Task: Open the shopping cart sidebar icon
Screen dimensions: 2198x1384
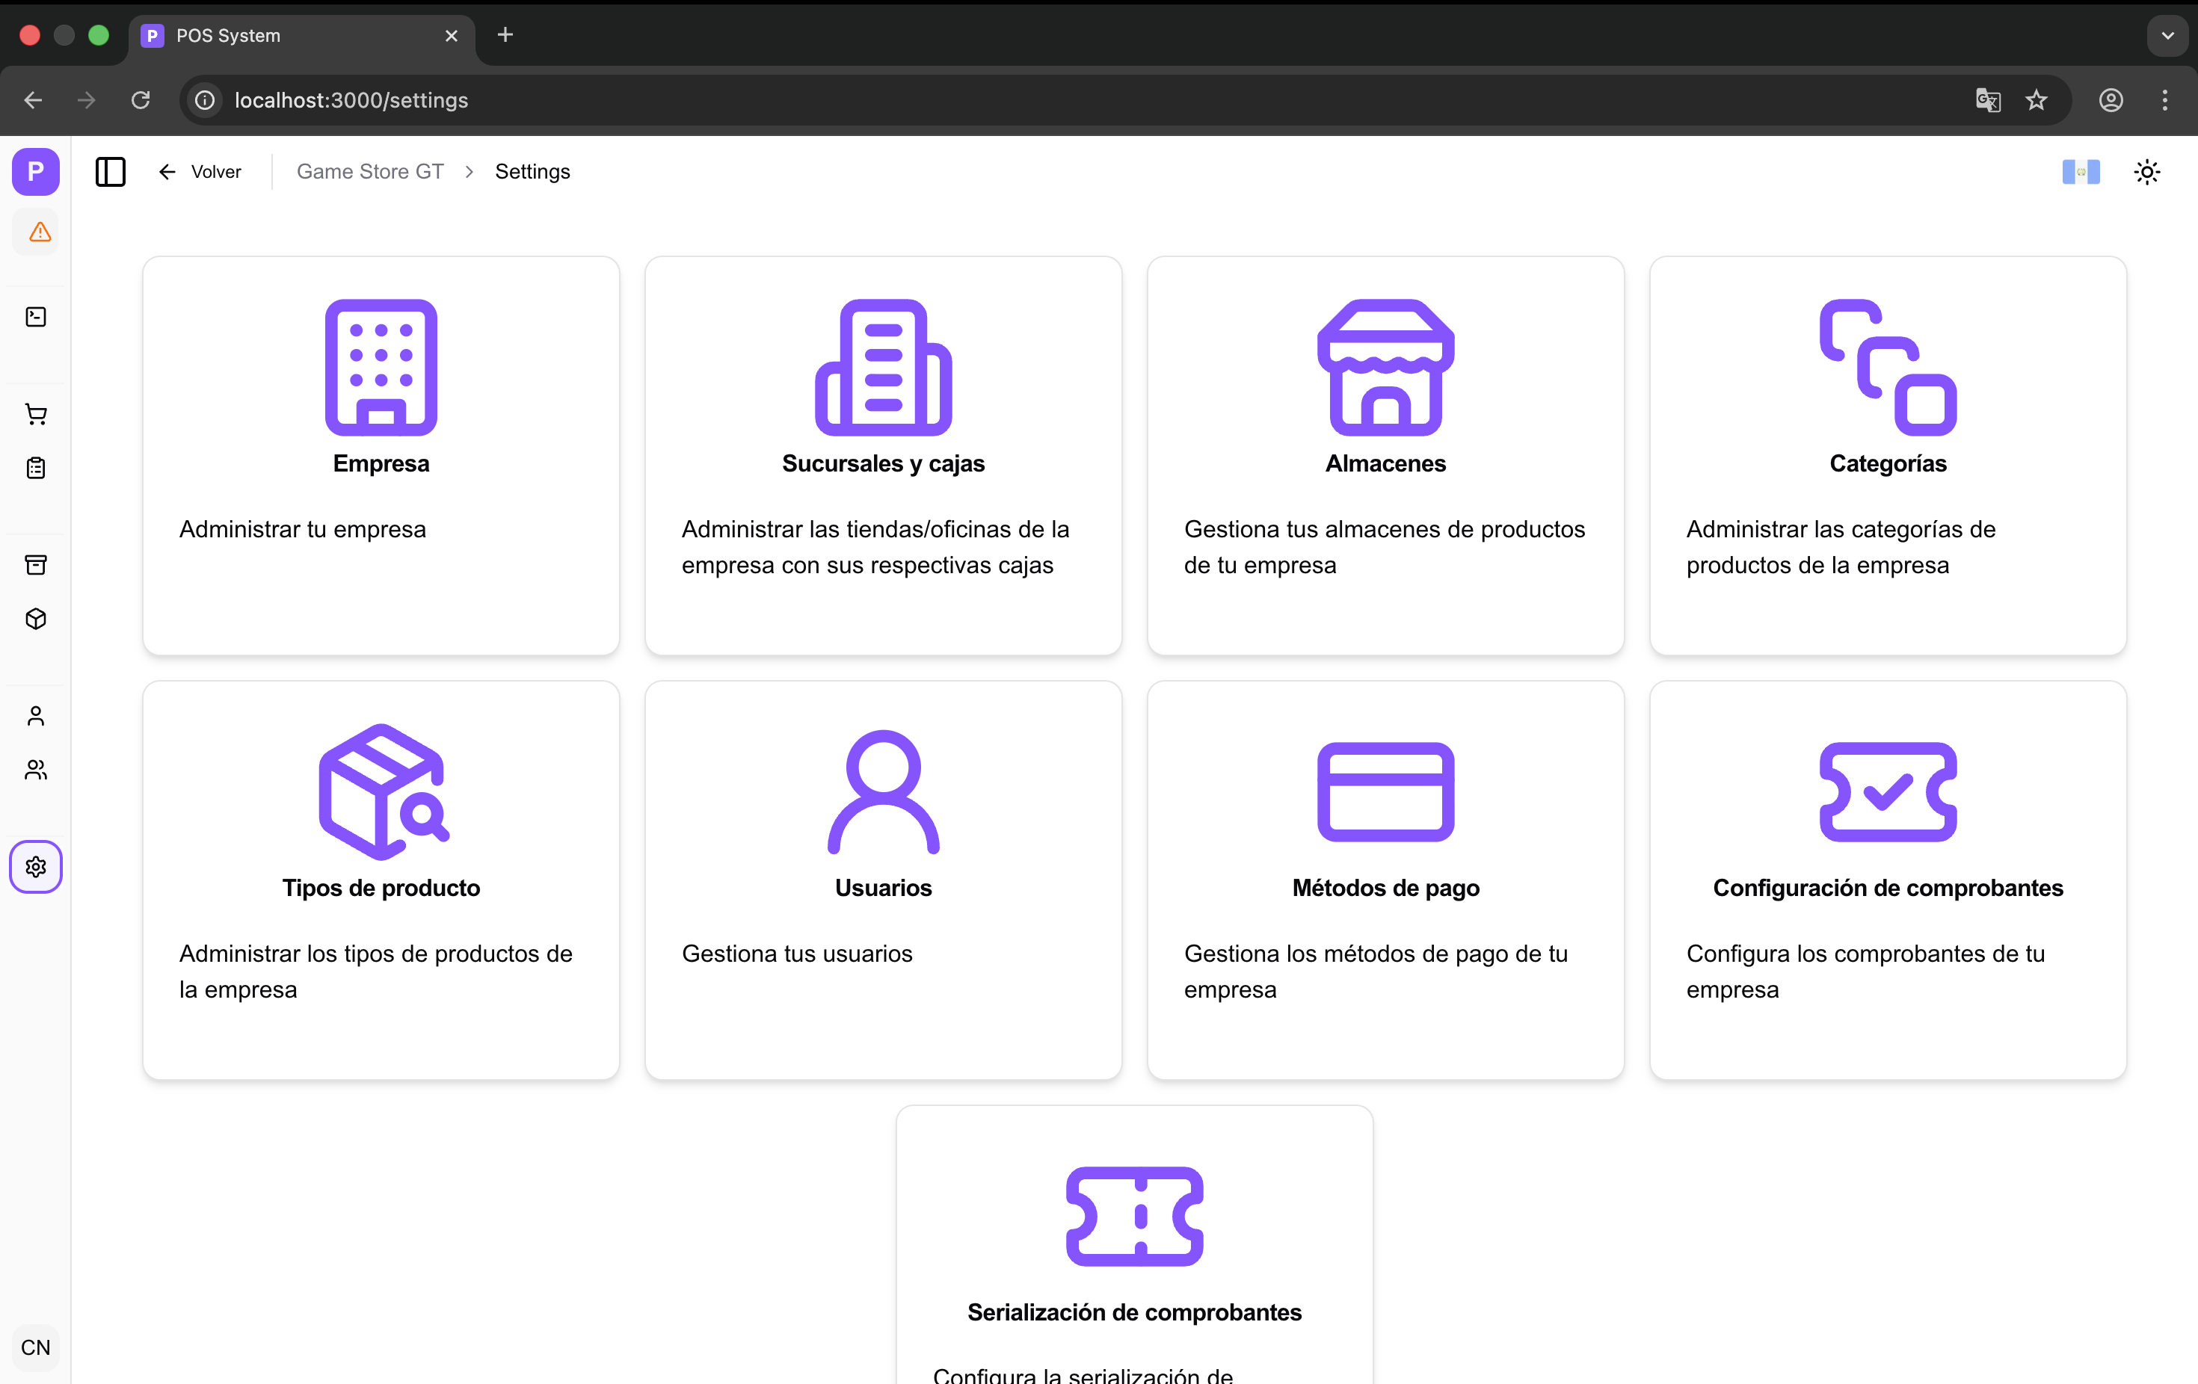Action: point(36,414)
